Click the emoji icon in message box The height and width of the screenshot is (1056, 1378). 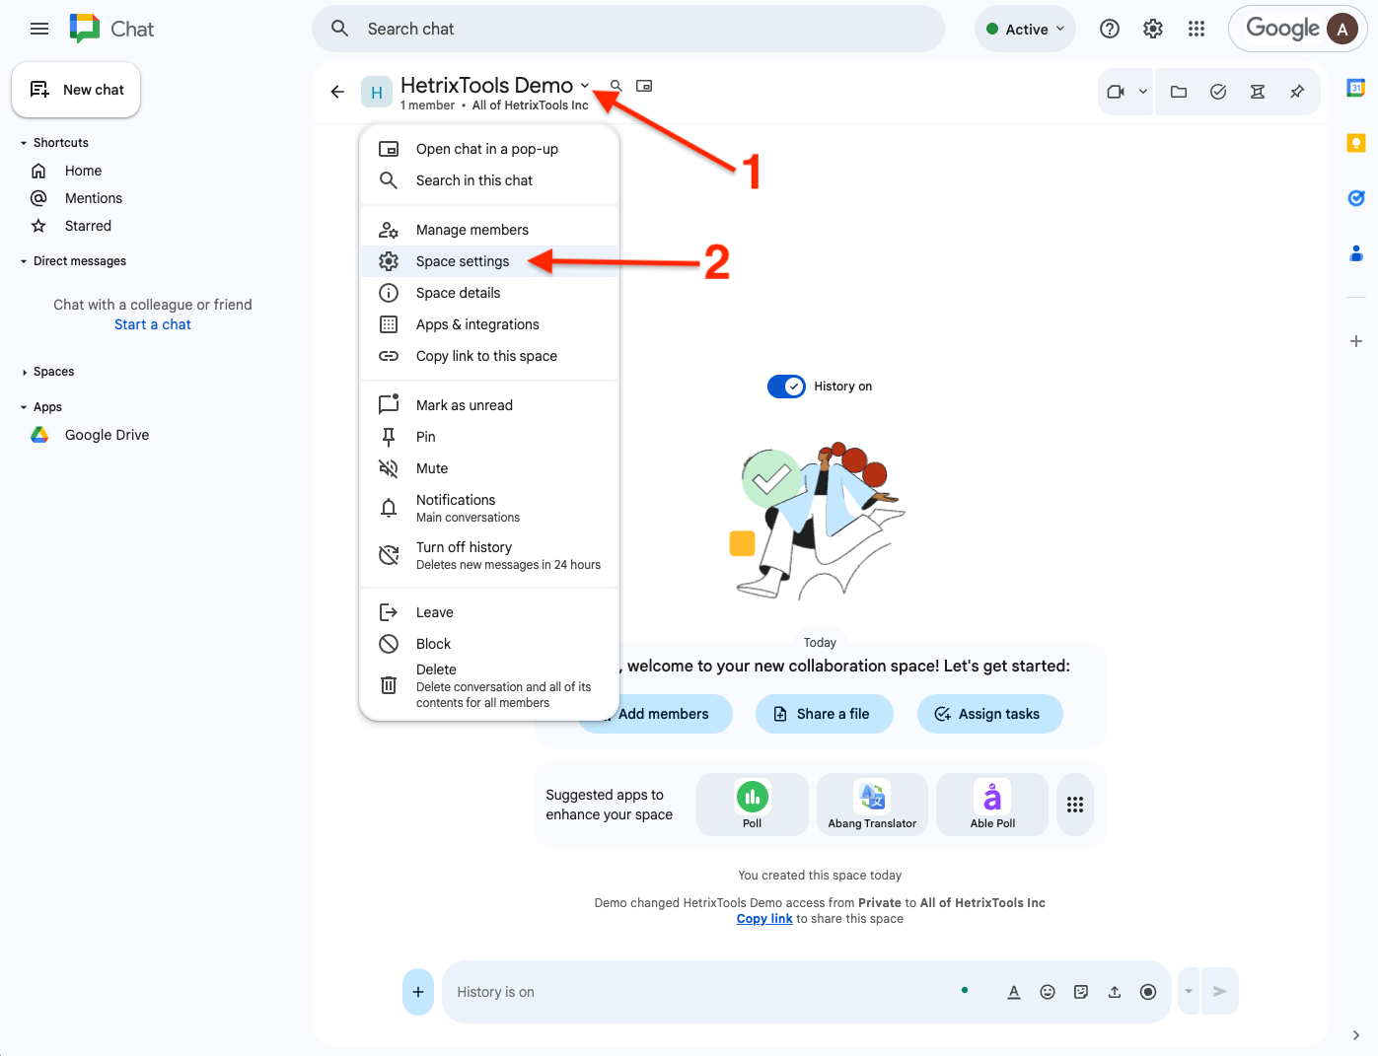tap(1048, 992)
